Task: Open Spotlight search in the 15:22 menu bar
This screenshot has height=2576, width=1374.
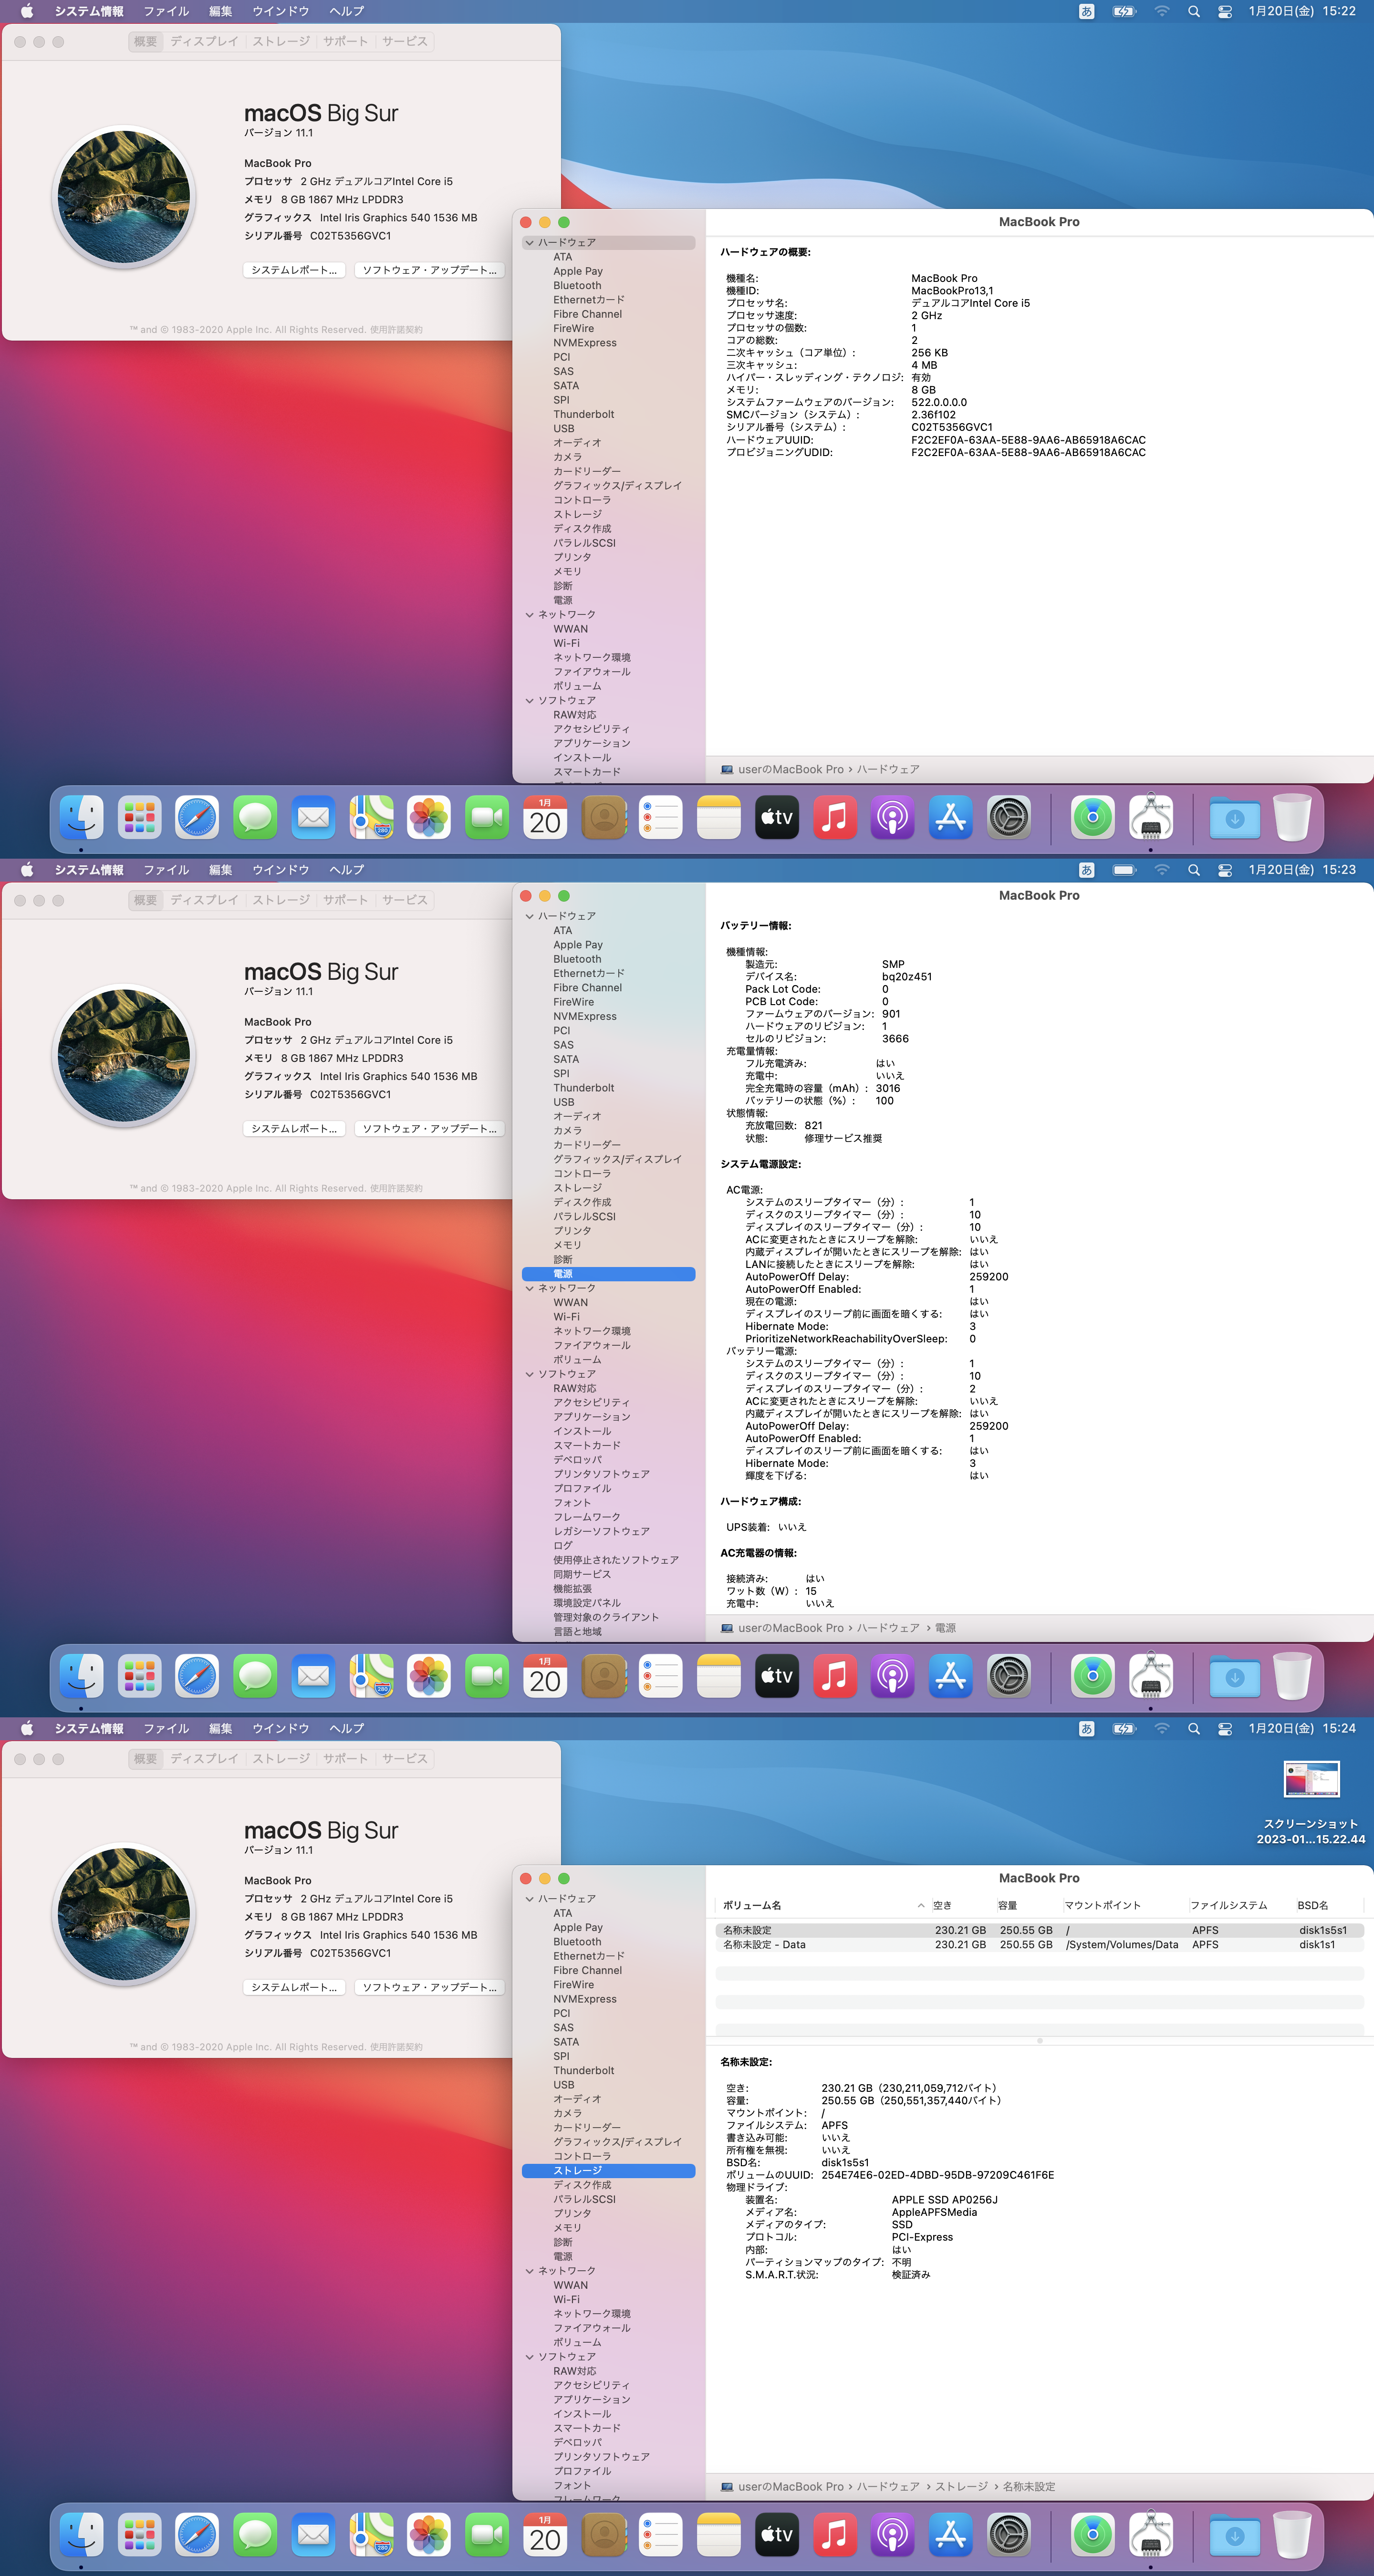Action: [1194, 11]
